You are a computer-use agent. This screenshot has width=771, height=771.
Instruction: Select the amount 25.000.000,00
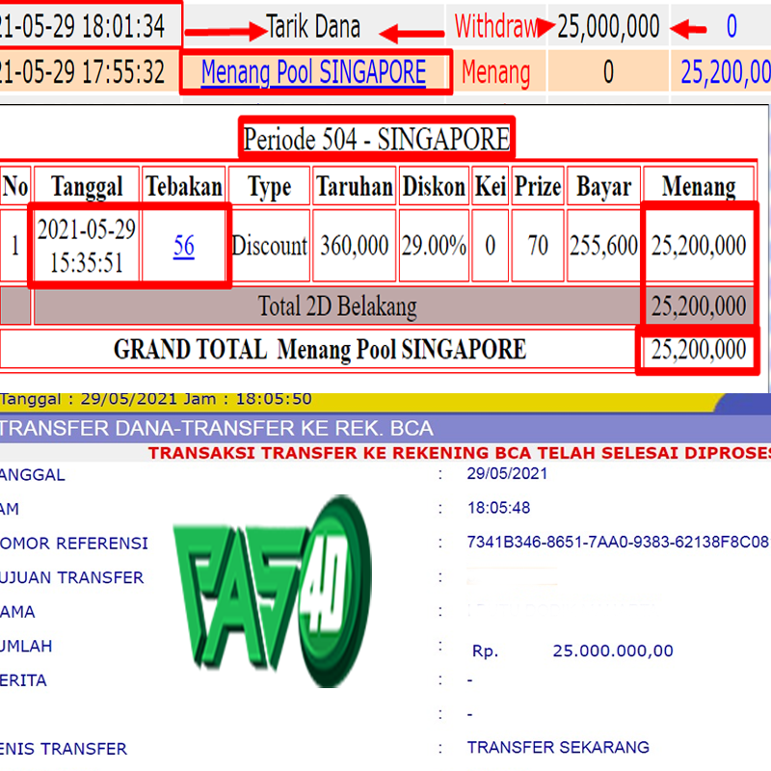[613, 651]
